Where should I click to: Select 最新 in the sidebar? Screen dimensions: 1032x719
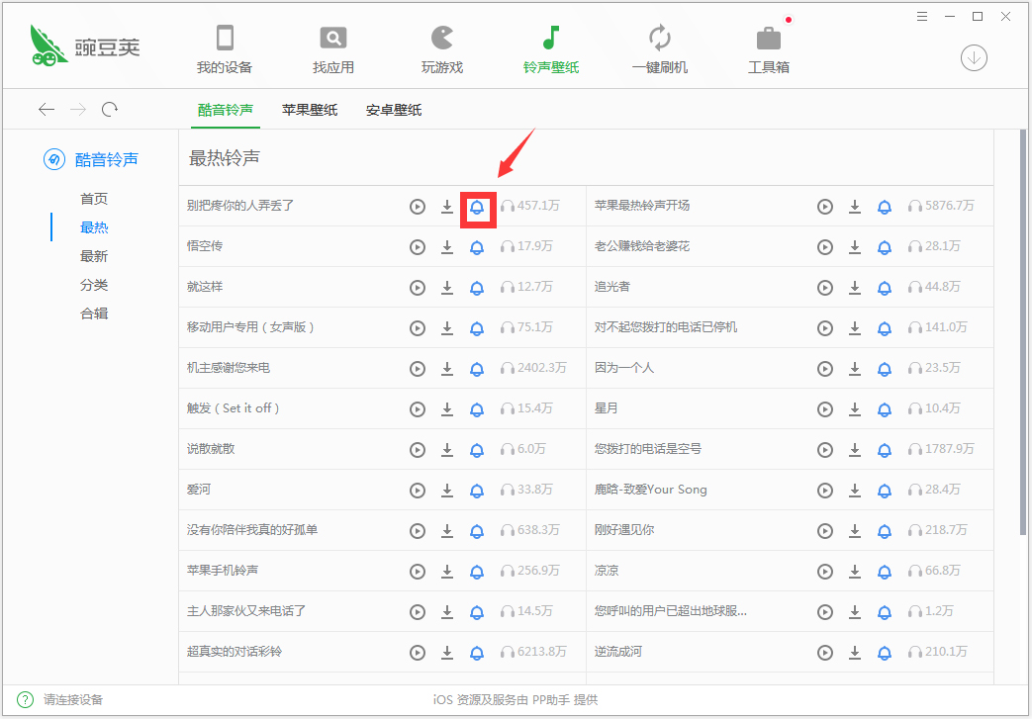click(94, 255)
